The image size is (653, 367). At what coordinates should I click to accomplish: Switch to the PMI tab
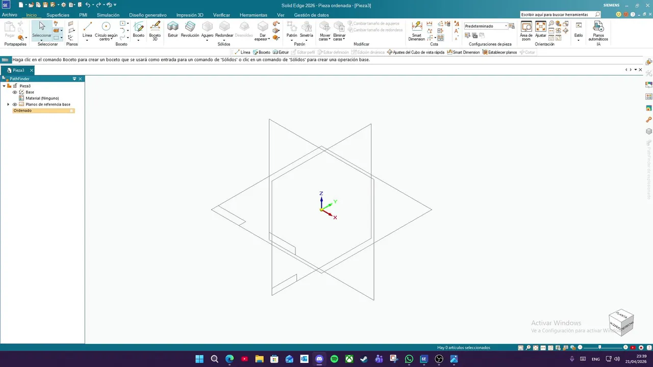pyautogui.click(x=83, y=15)
